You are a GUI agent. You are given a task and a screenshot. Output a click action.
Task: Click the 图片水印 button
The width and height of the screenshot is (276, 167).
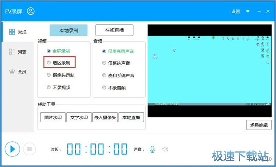point(53,117)
